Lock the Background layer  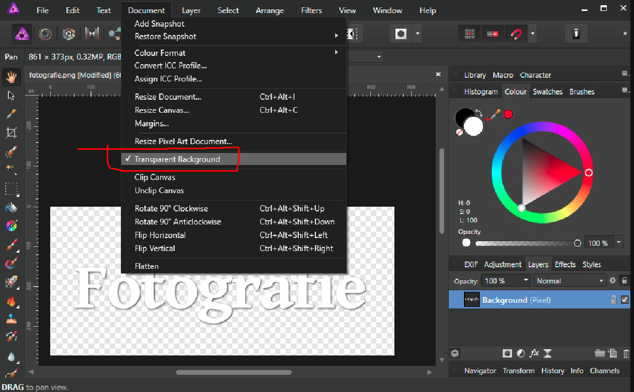[614, 300]
